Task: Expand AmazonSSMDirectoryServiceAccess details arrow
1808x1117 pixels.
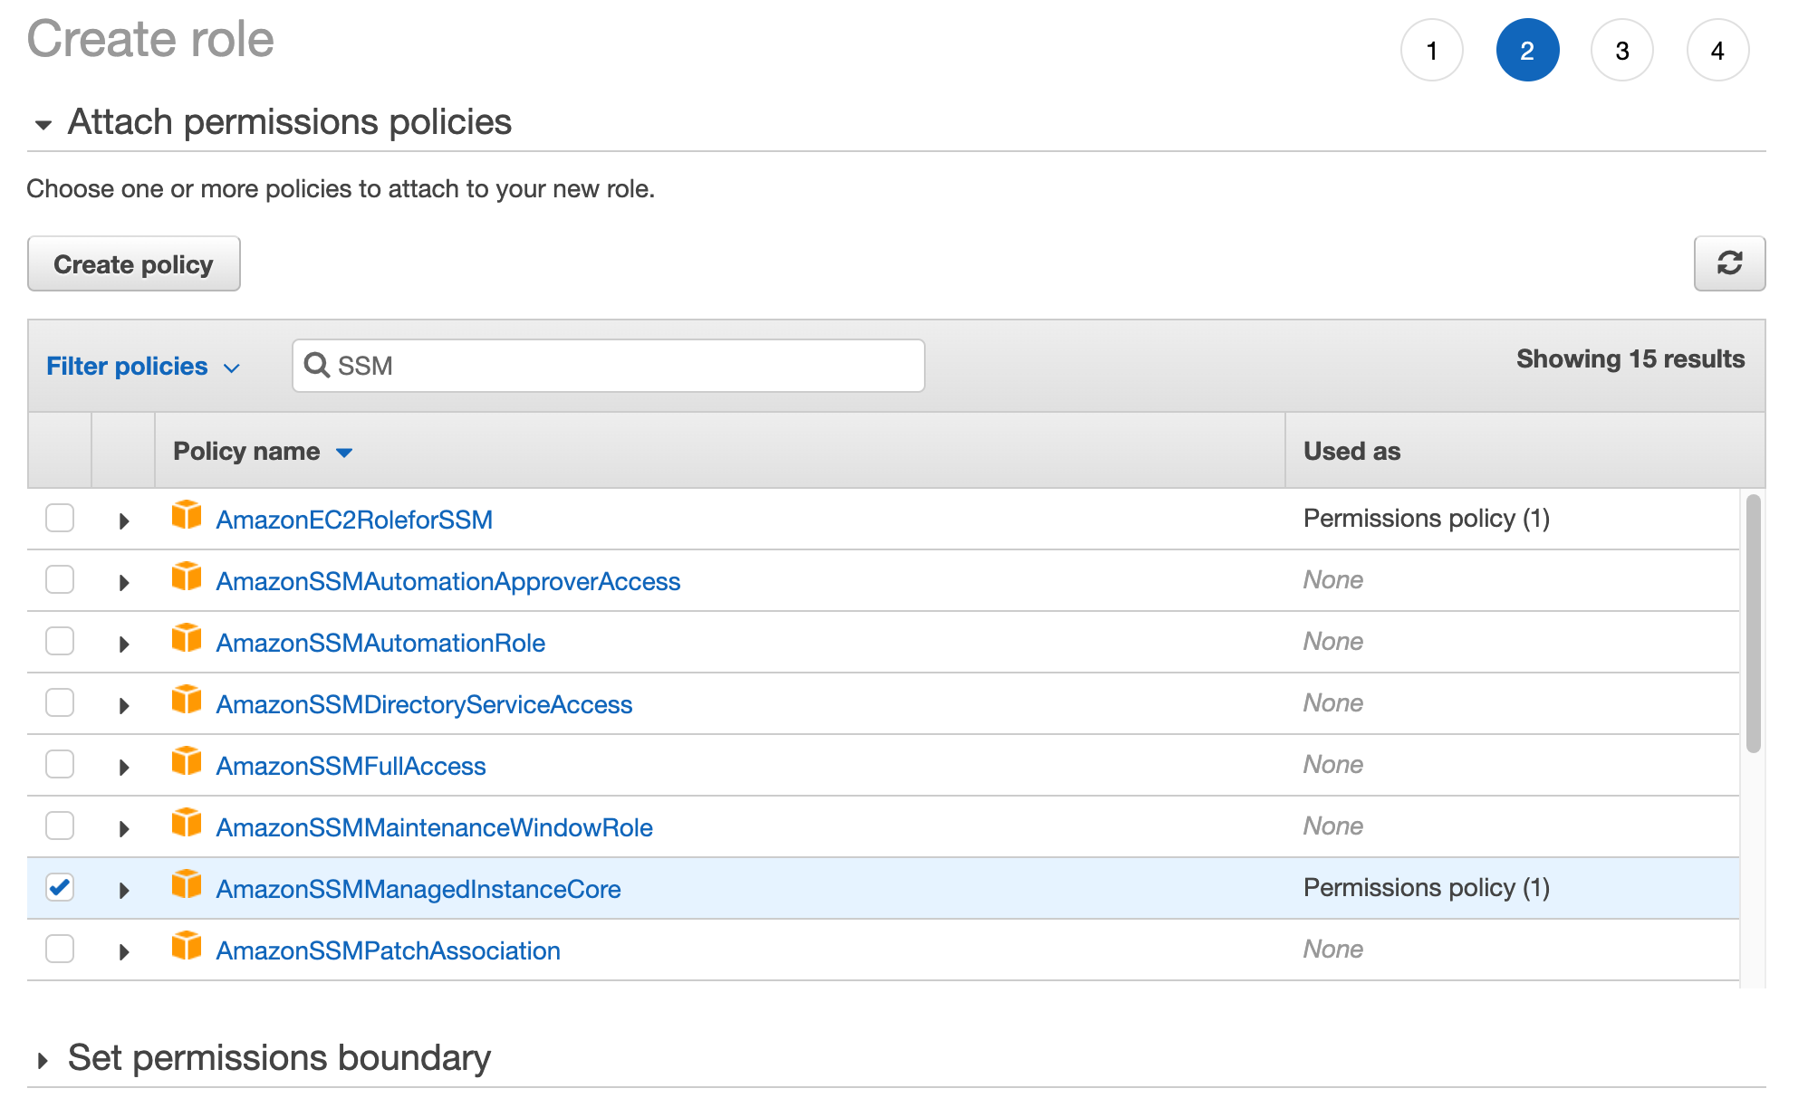Action: 124,705
